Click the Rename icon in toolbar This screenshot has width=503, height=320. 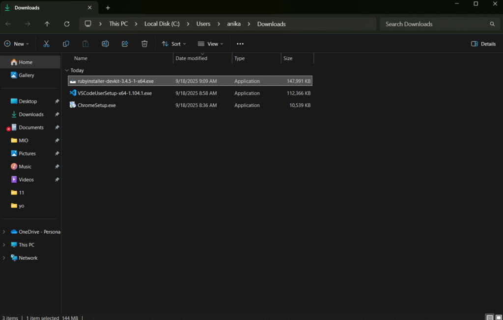[105, 44]
